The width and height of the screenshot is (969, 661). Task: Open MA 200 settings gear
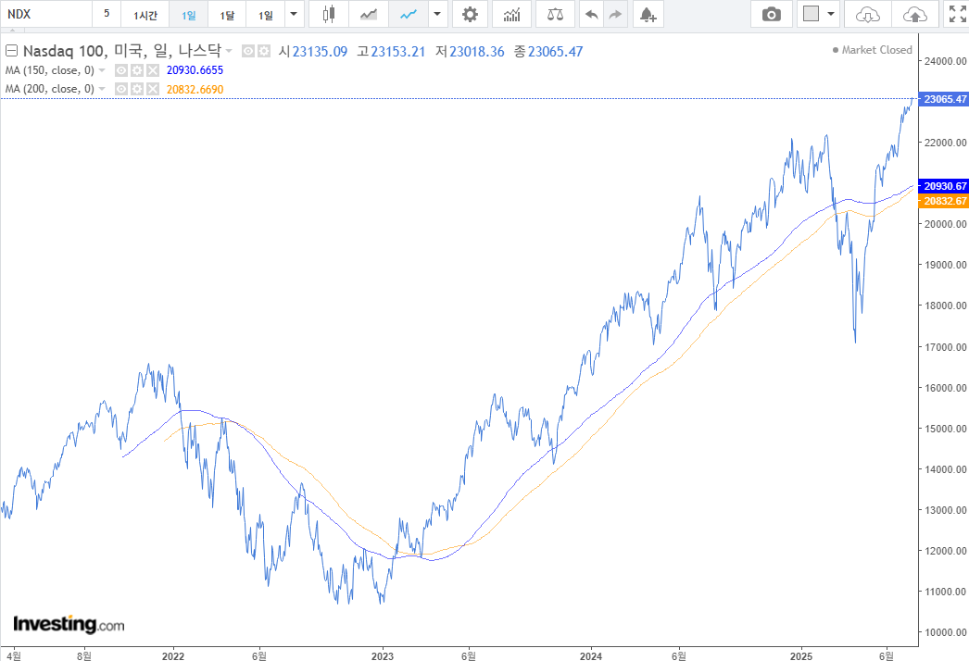[136, 89]
